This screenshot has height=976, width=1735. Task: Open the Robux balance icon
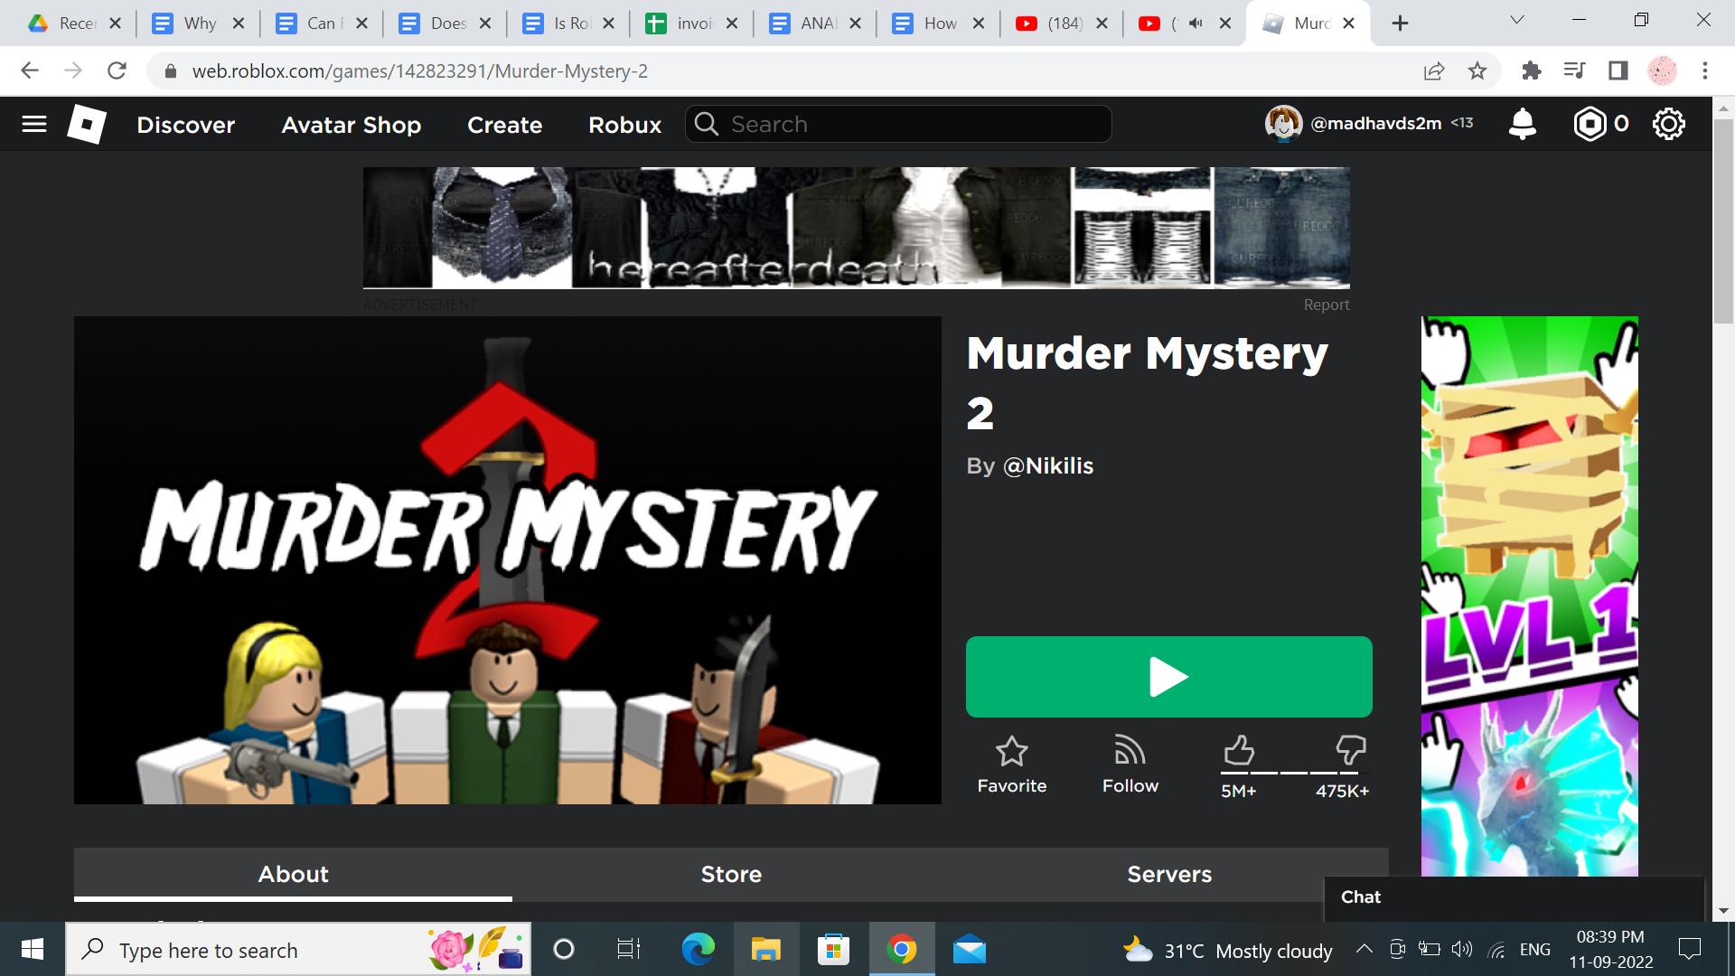1590,124
